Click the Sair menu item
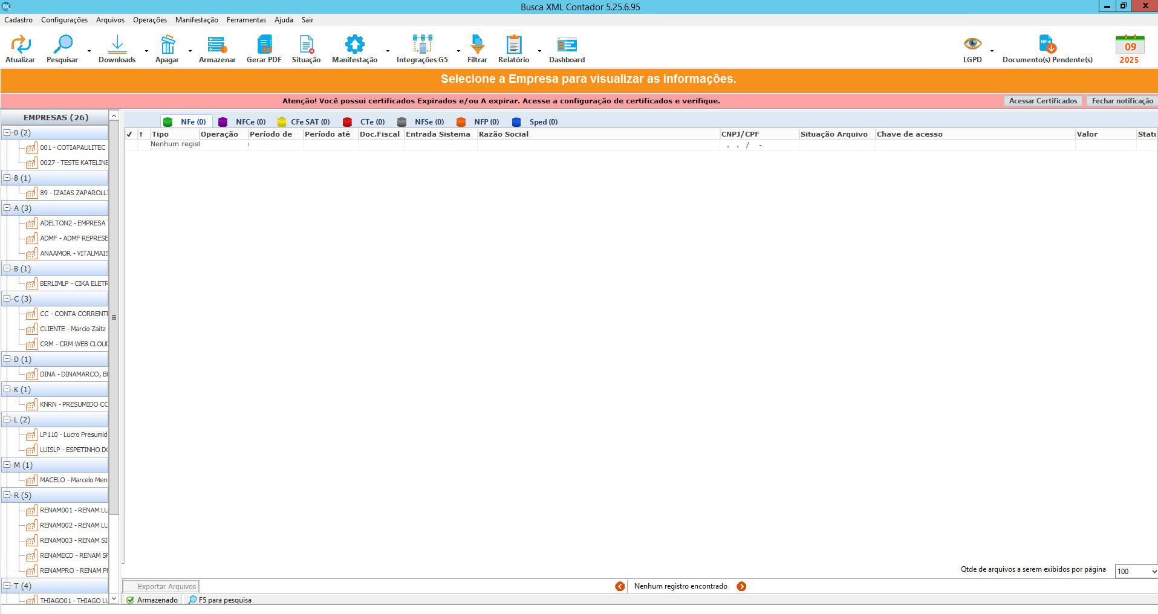The image size is (1158, 614). [307, 20]
